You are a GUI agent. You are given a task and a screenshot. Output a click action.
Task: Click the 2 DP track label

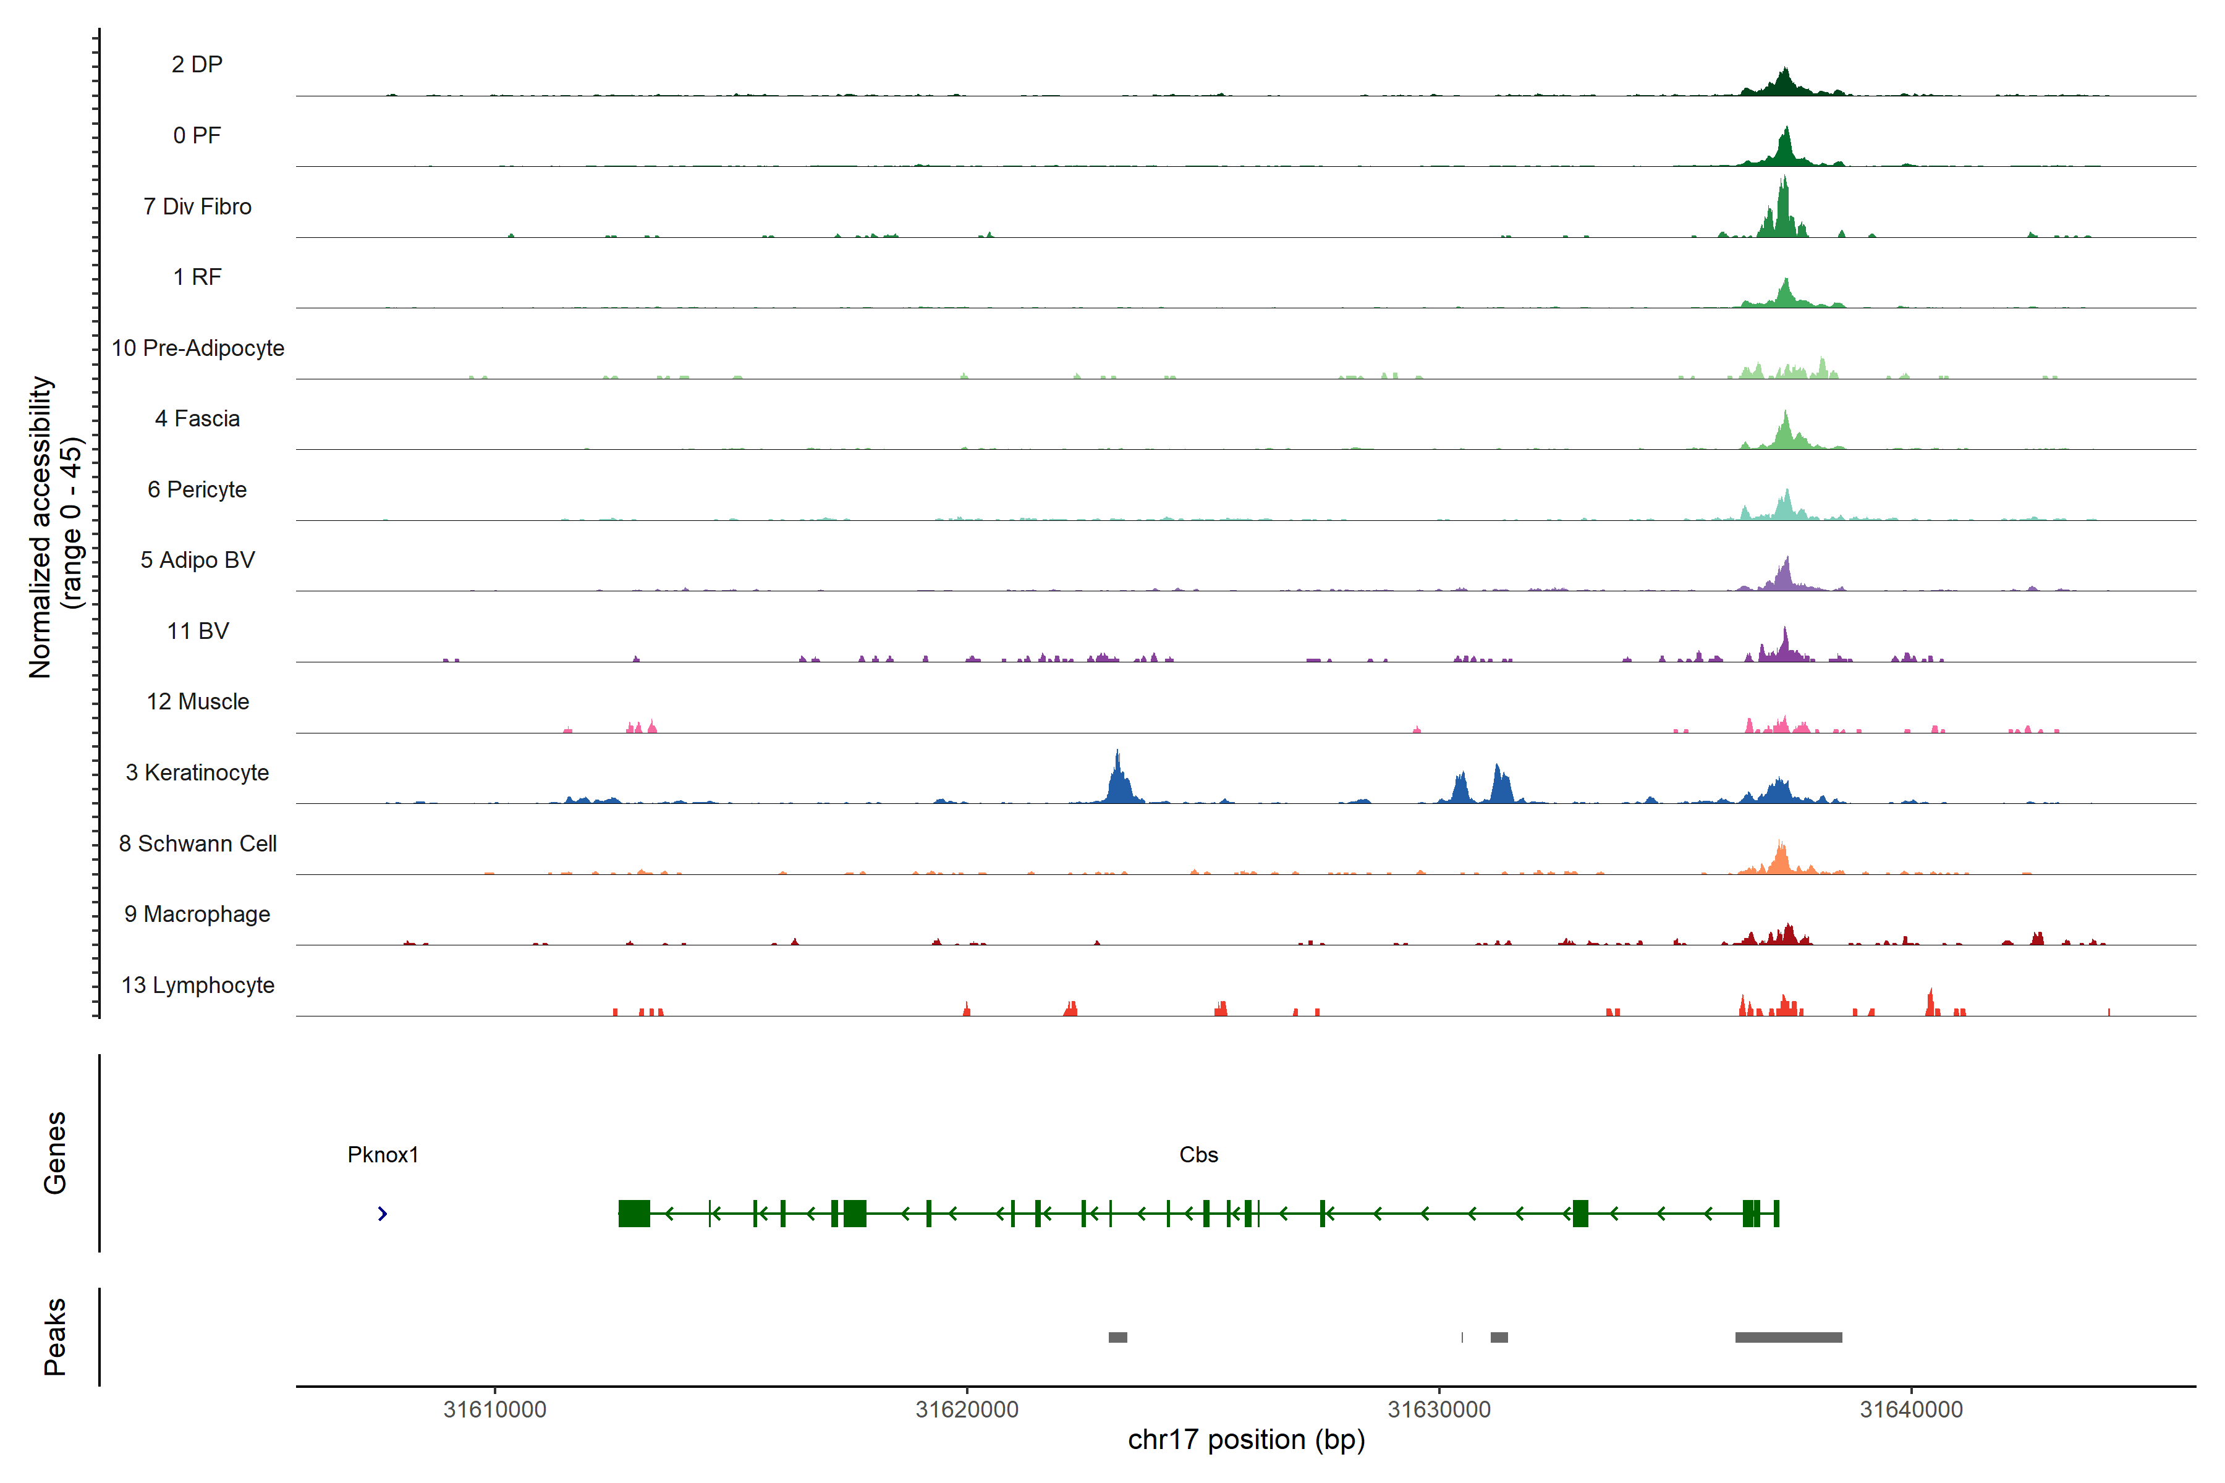197,64
